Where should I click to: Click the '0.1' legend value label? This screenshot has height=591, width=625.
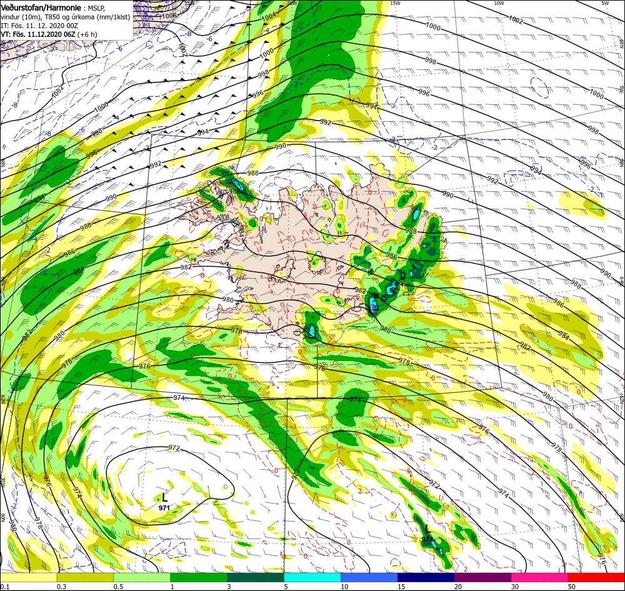(4, 587)
